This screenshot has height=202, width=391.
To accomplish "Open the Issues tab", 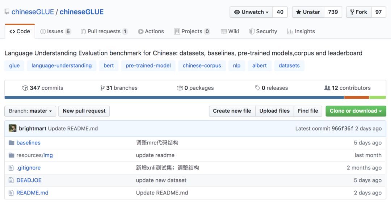I will [x=55, y=31].
